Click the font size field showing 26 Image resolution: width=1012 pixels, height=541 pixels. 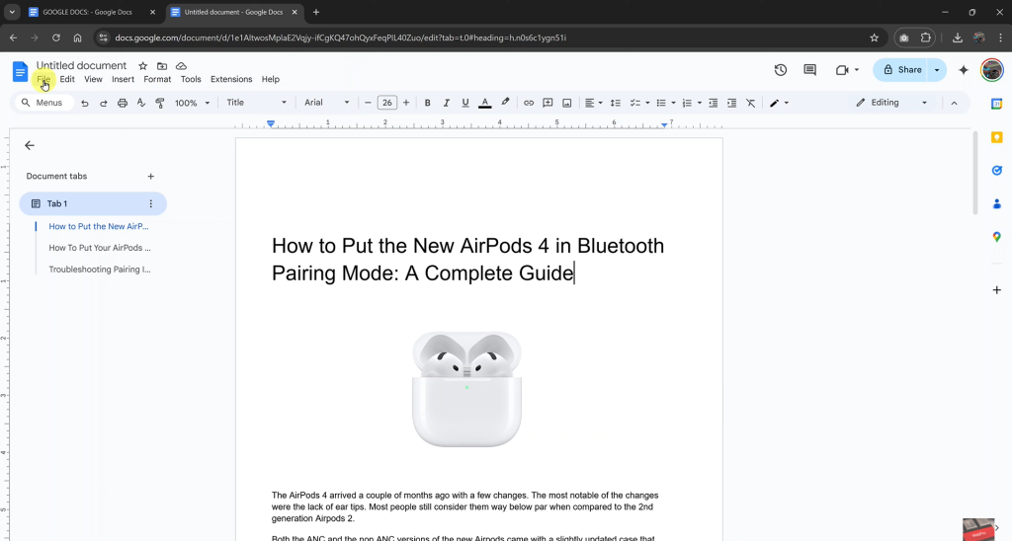pyautogui.click(x=387, y=103)
